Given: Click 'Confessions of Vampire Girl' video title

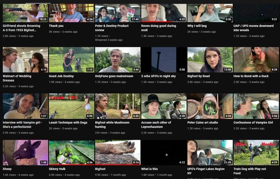Looking at the screenshot, I should [253, 122].
